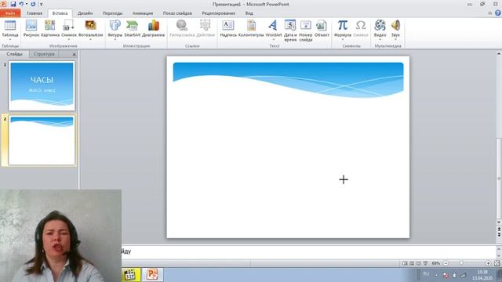Customize Quick Access Toolbar dropdown
502x282 pixels.
(41, 4)
